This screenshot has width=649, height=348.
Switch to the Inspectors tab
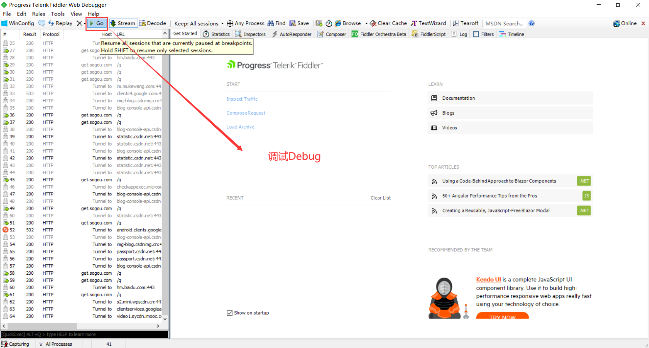(x=250, y=34)
